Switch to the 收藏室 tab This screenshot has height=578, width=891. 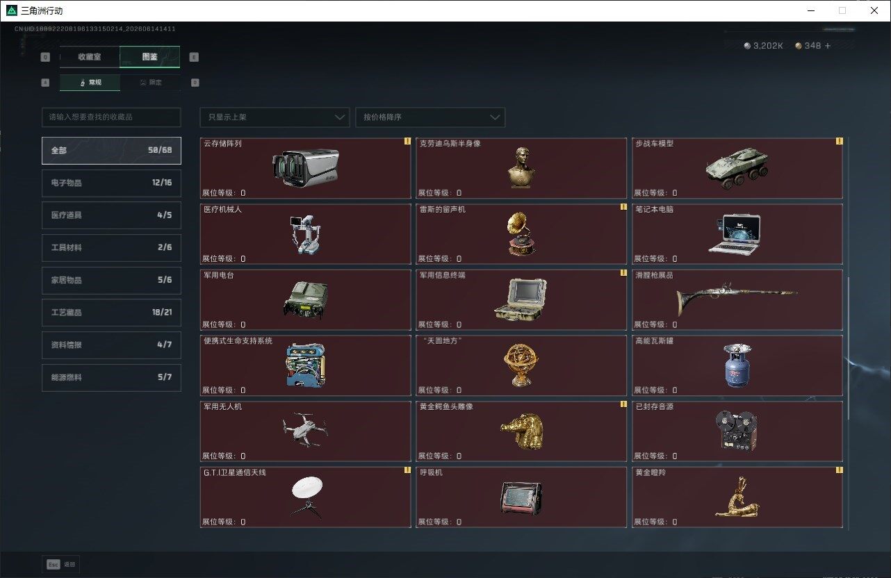(x=90, y=57)
